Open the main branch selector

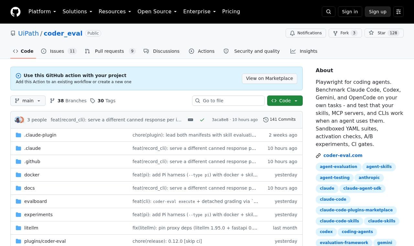(x=28, y=101)
